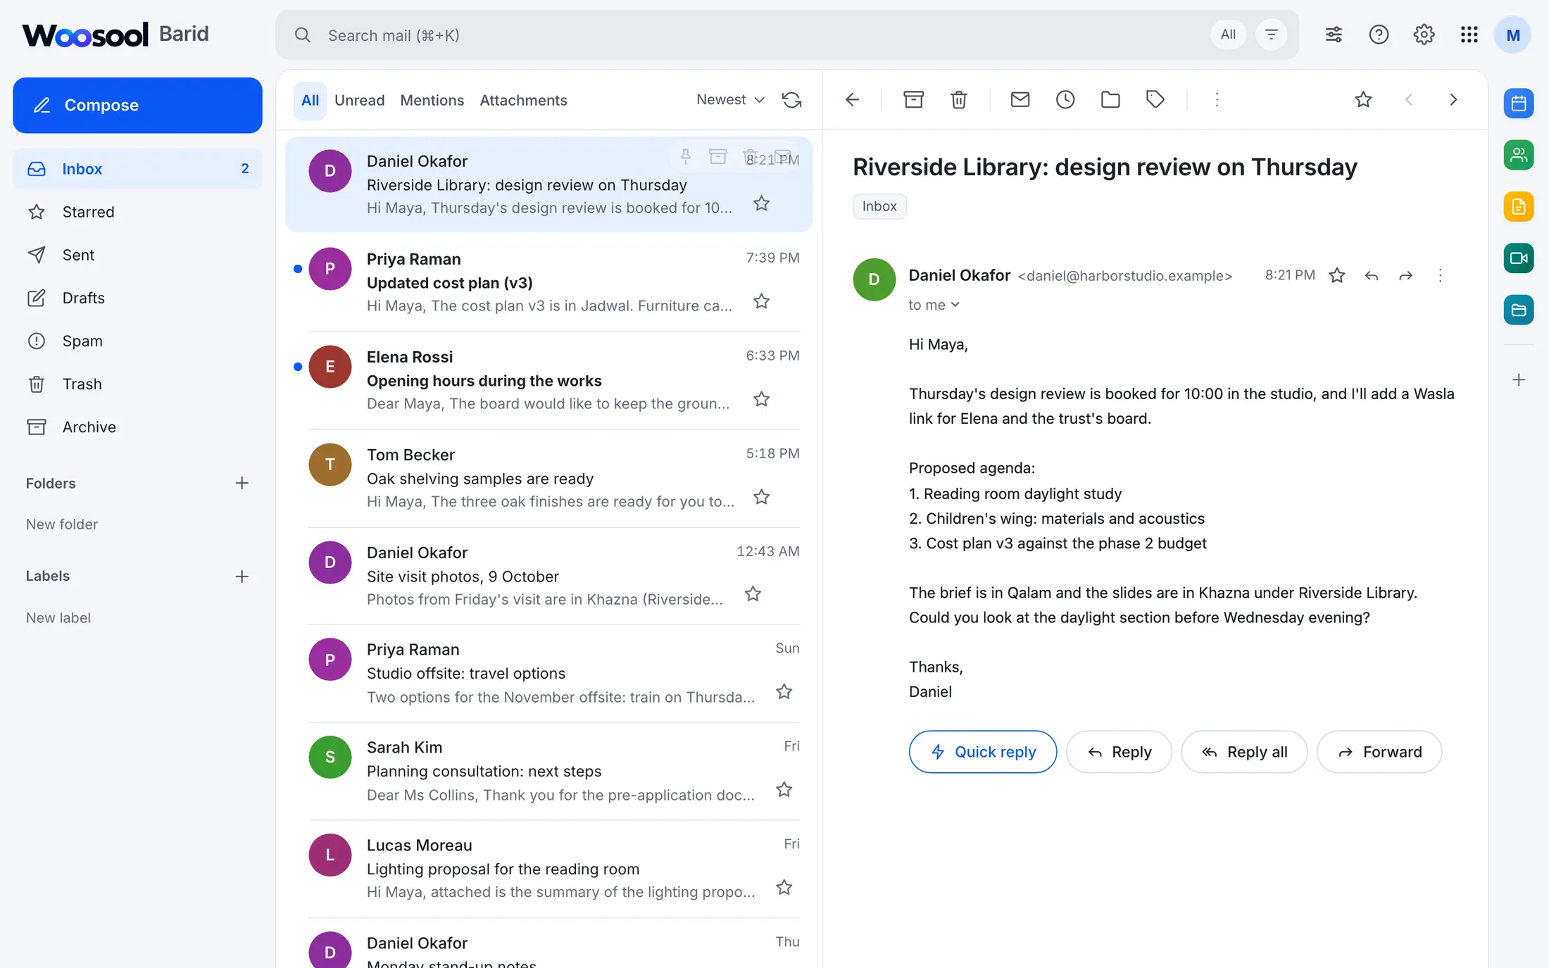Open search filter options button
This screenshot has width=1549, height=968.
click(x=1271, y=34)
